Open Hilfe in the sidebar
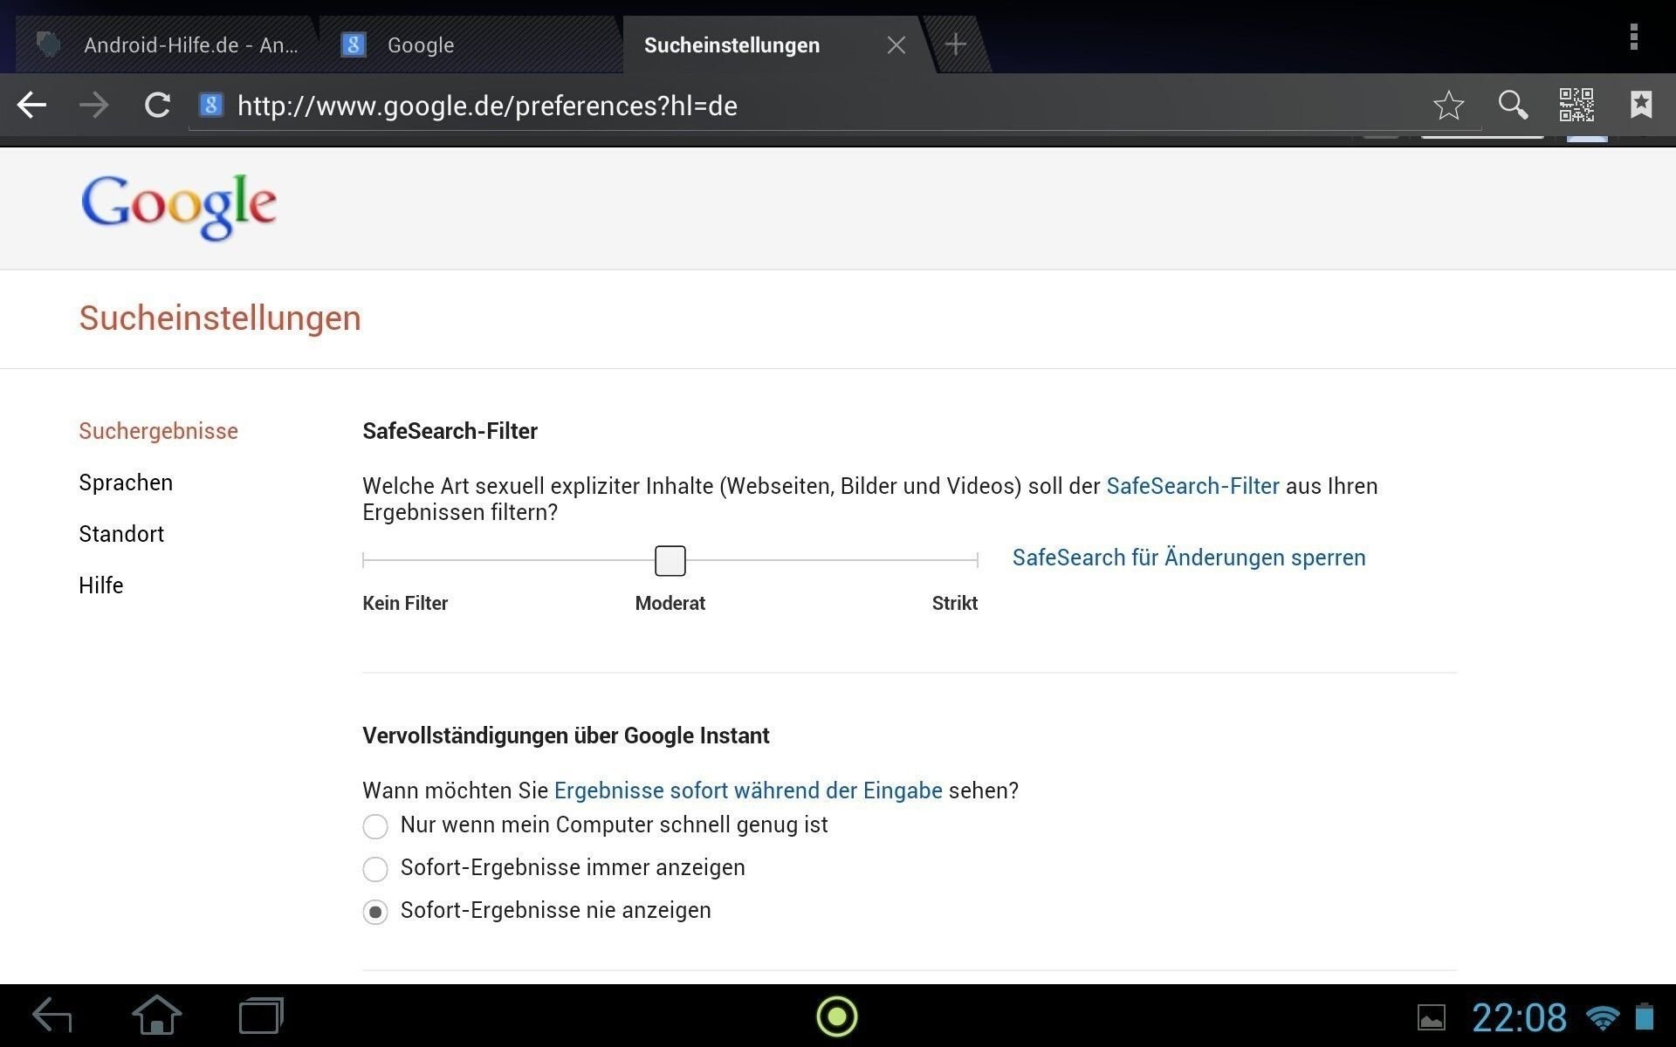The width and height of the screenshot is (1676, 1047). pyautogui.click(x=101, y=585)
